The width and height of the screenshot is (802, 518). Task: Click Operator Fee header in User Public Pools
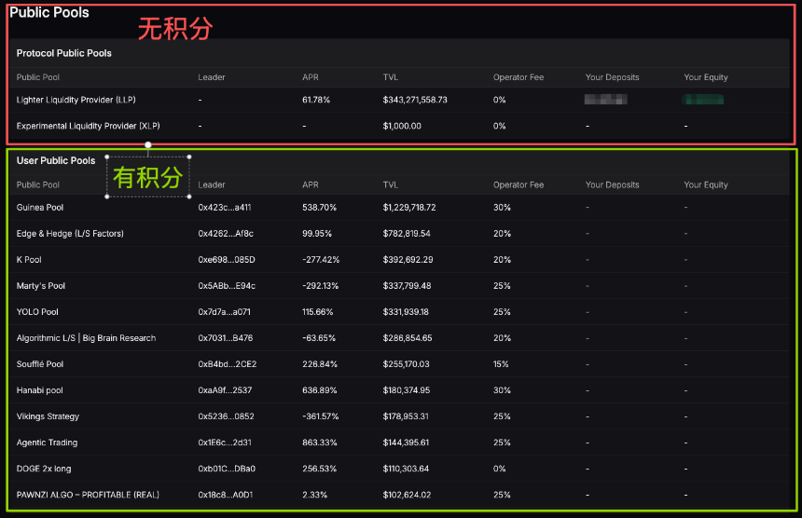tap(518, 185)
